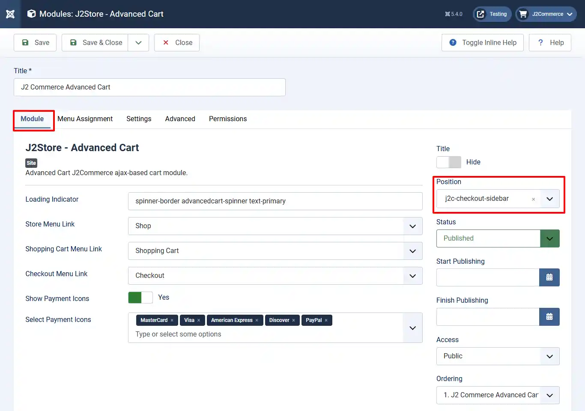Remove the Visa payment icon tag
Screen dimensions: 585x411
[199, 320]
